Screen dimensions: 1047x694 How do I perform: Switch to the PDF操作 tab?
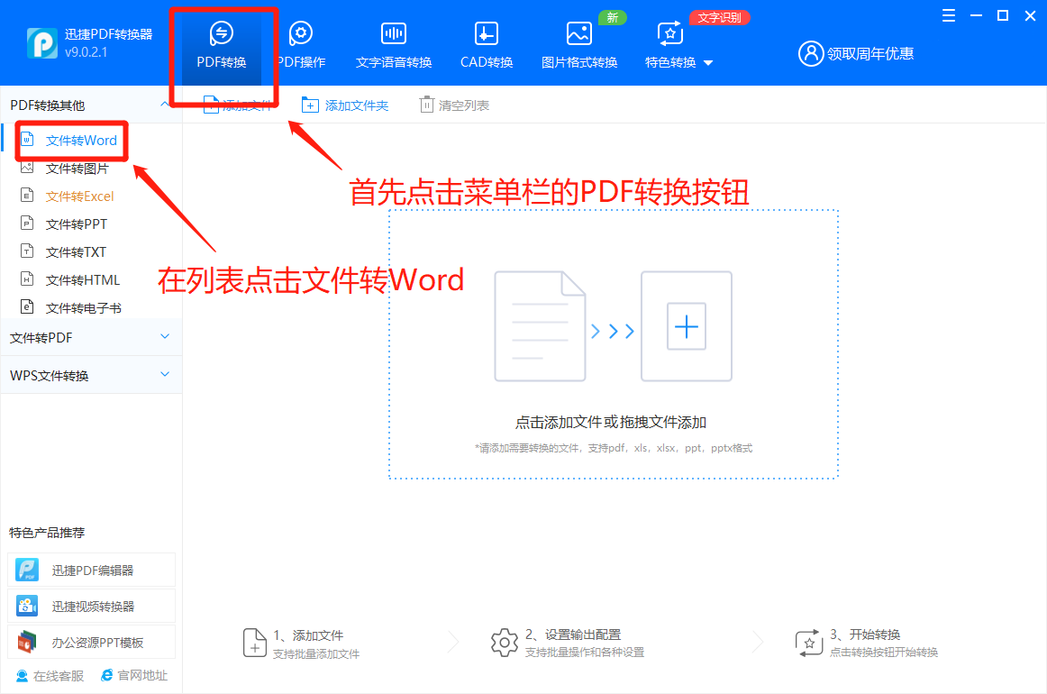301,45
